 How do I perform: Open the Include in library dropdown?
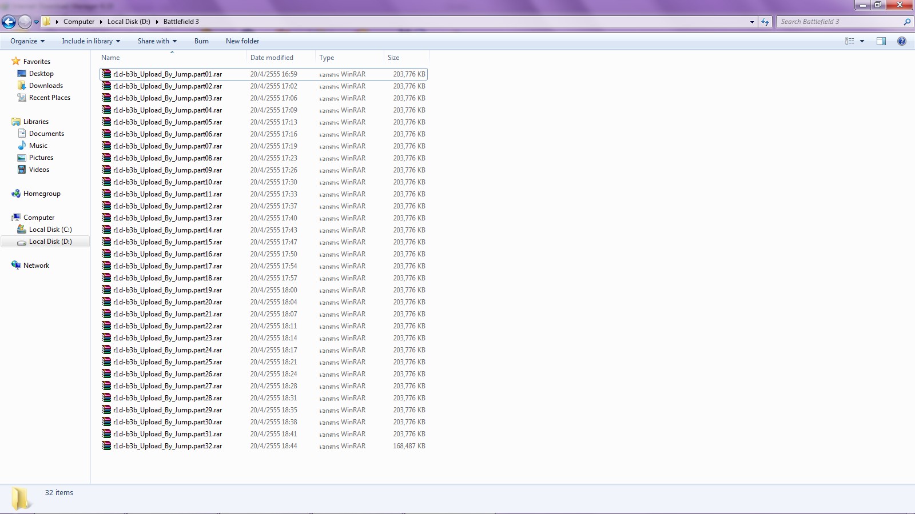click(91, 41)
